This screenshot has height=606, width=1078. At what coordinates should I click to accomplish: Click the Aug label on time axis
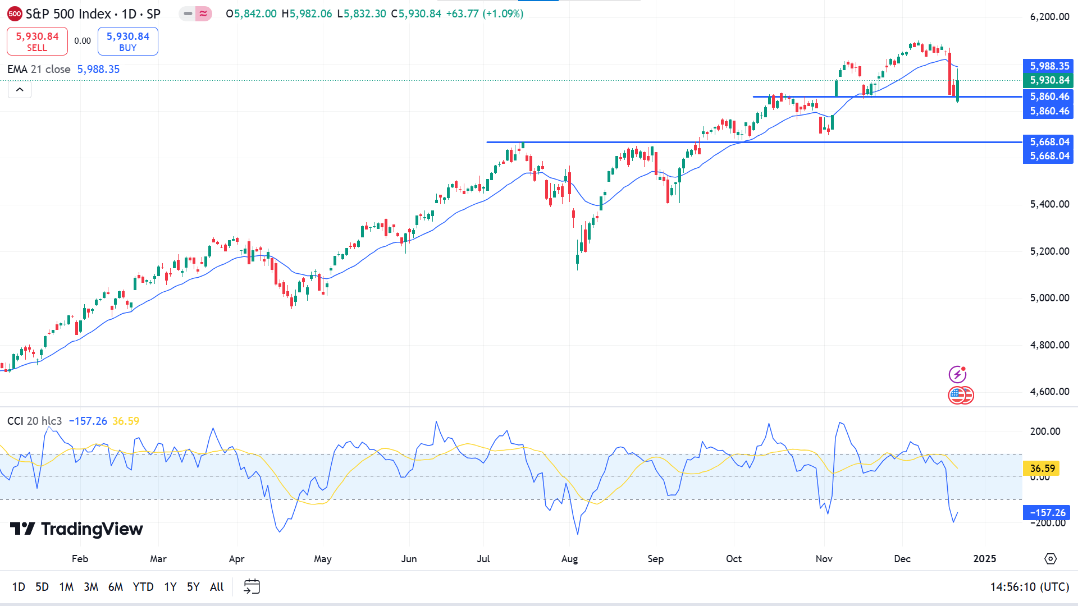(x=569, y=559)
